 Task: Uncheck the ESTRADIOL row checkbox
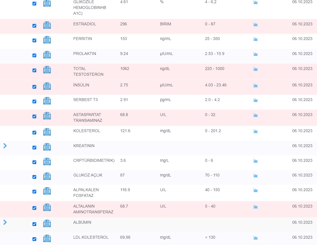(35, 26)
